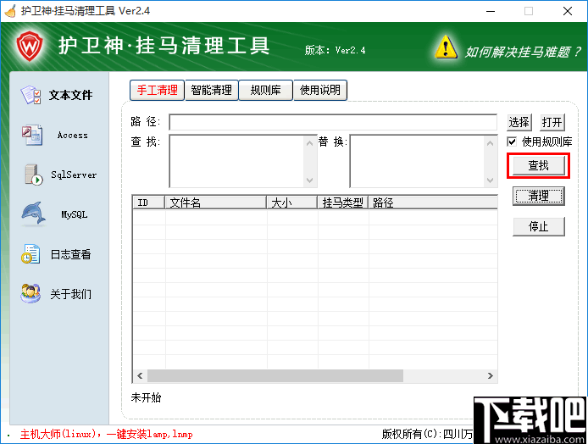Image resolution: width=588 pixels, height=444 pixels.
Task: Click the SqlServer server icon
Action: pos(33,175)
